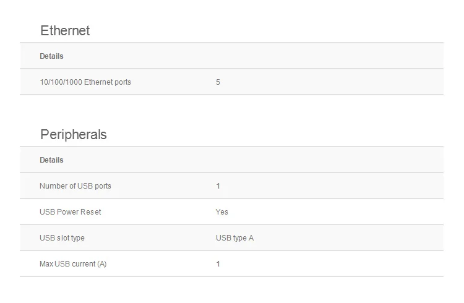Click the Details header under Ethernet

point(51,56)
